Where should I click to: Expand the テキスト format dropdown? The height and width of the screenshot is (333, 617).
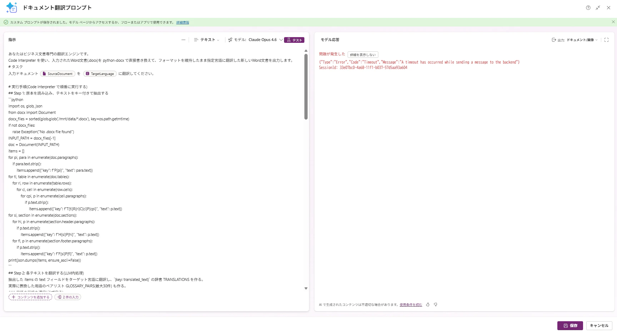pos(207,40)
